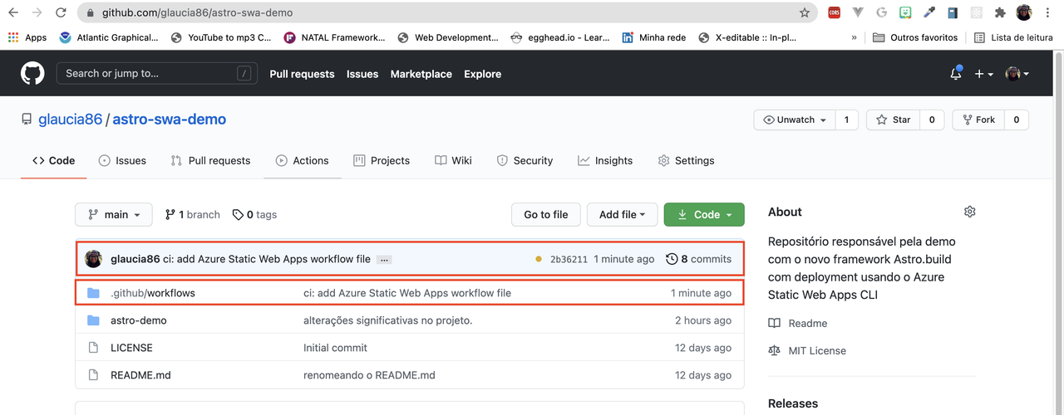Open Marketplace in top navigation
Screen dimensions: 1064x415
click(x=421, y=74)
